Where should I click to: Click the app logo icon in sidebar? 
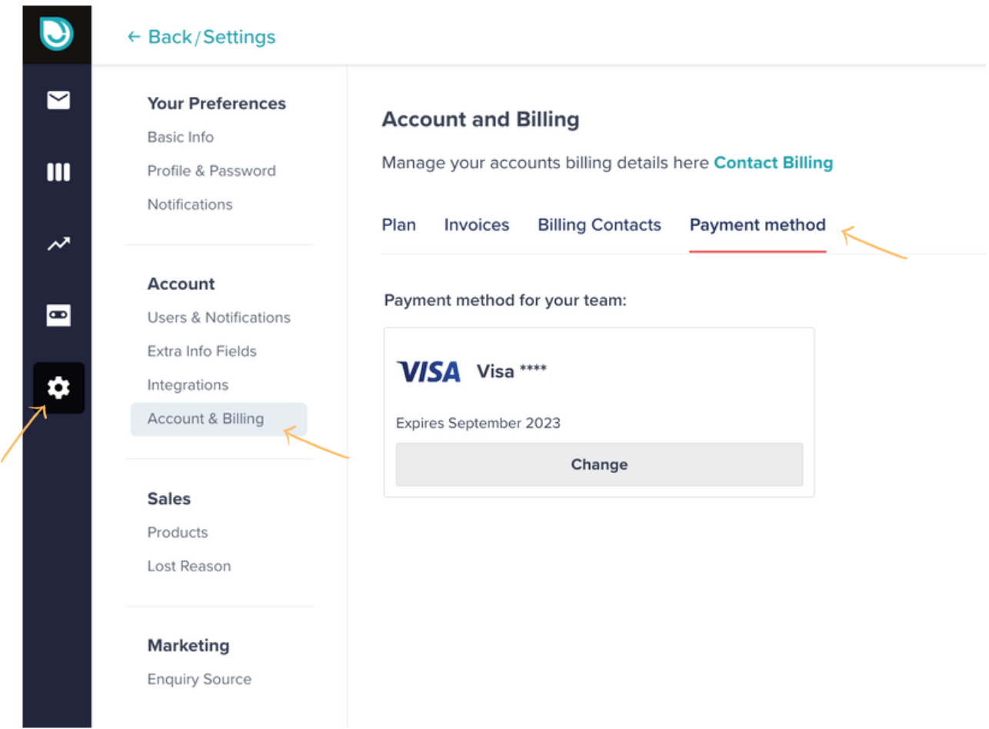coord(57,35)
